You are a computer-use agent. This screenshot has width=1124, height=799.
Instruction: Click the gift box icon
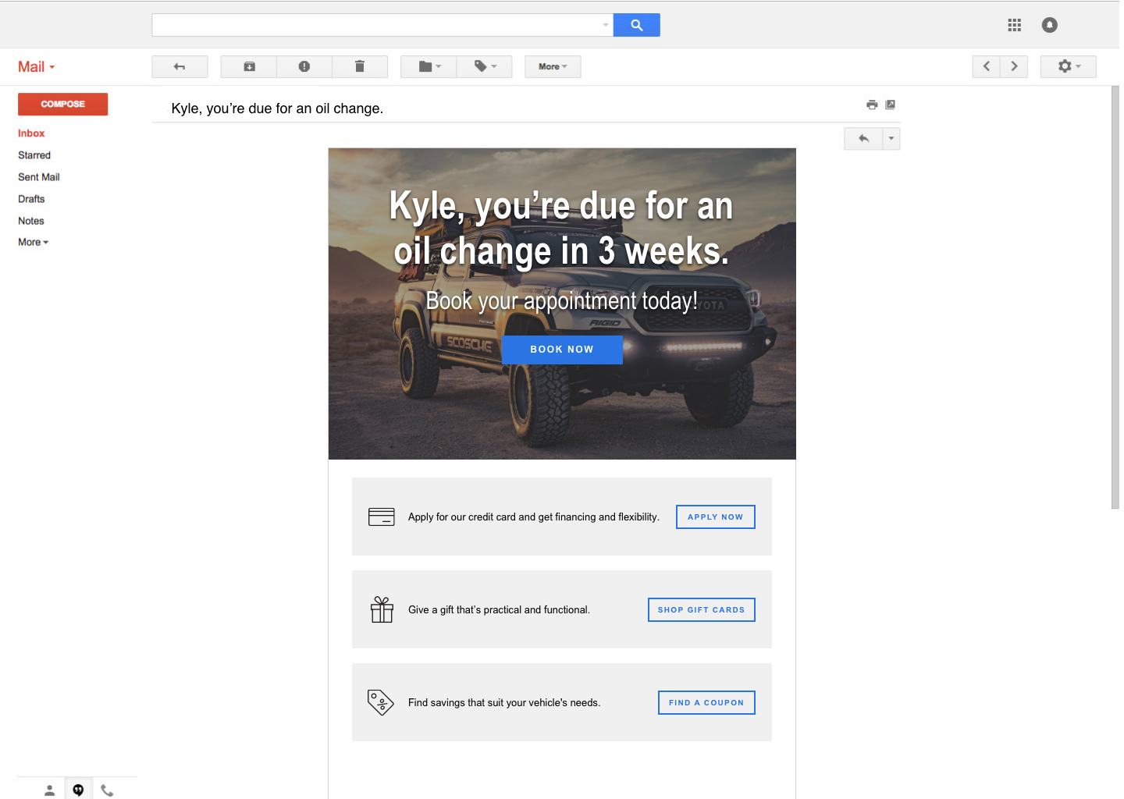(x=382, y=609)
